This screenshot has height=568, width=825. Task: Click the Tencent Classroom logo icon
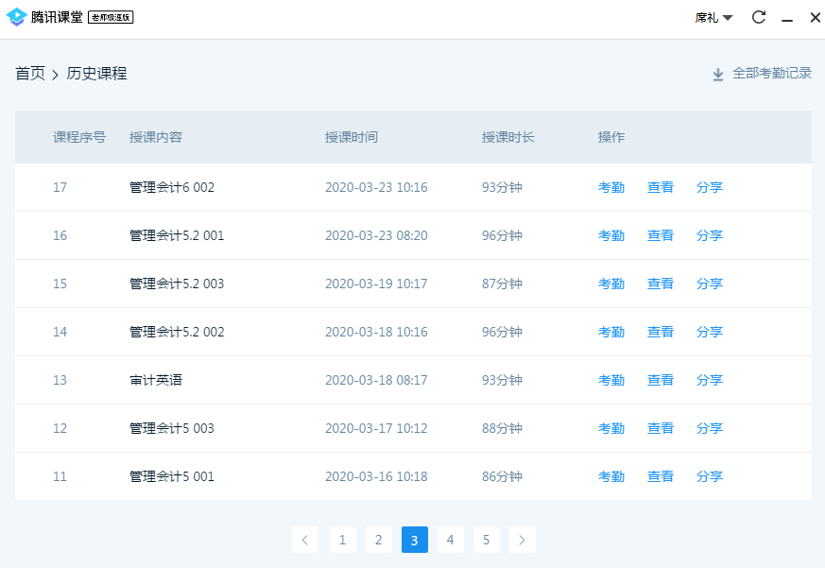[17, 16]
